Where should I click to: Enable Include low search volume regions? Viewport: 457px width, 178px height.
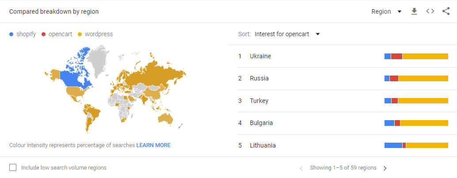point(13,167)
